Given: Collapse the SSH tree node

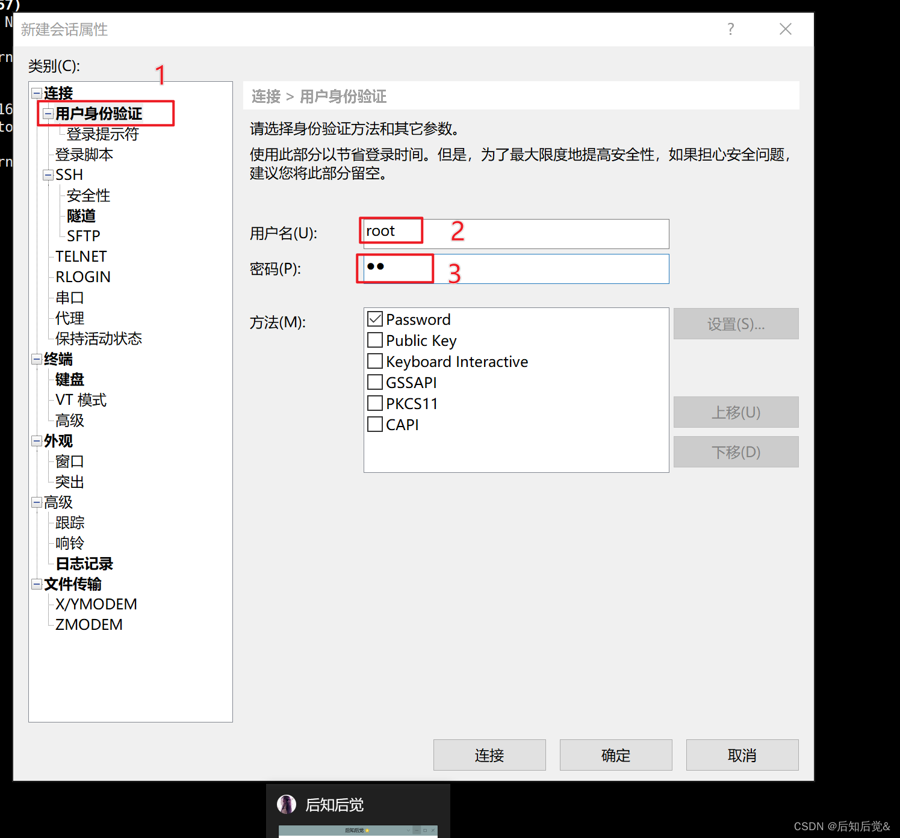Looking at the screenshot, I should 48,175.
